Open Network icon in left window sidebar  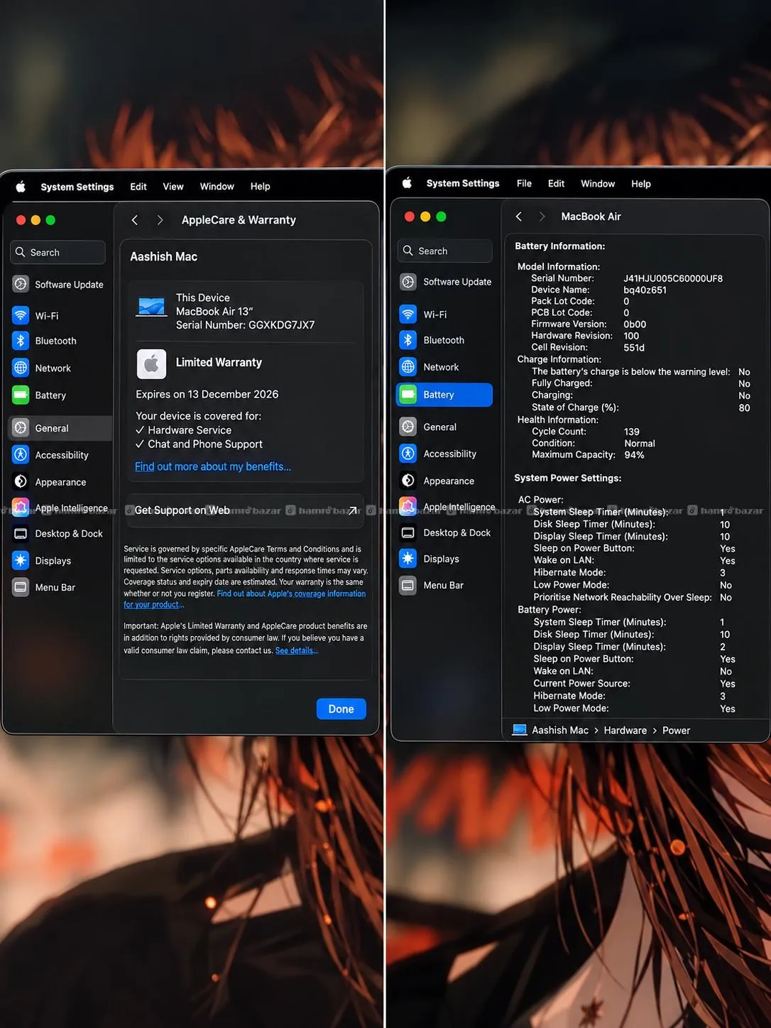tap(21, 368)
